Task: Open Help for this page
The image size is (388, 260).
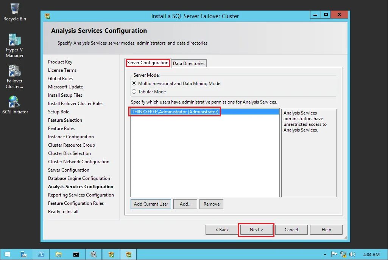Action: [326, 230]
